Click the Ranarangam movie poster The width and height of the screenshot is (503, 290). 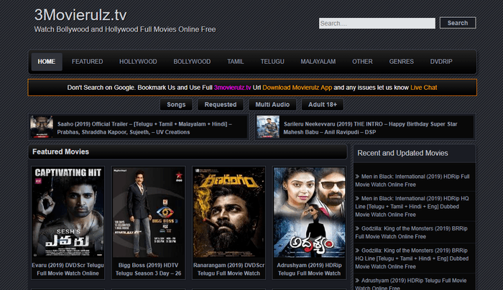tap(229, 212)
